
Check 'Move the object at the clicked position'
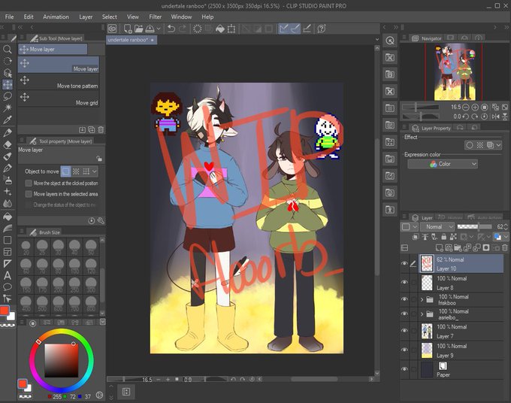(29, 183)
